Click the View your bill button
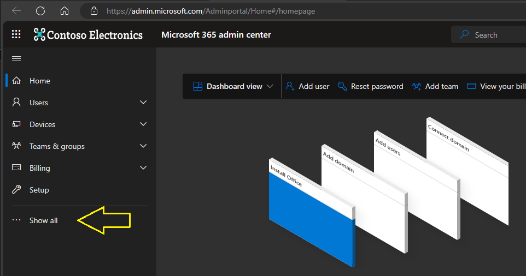 [496, 86]
